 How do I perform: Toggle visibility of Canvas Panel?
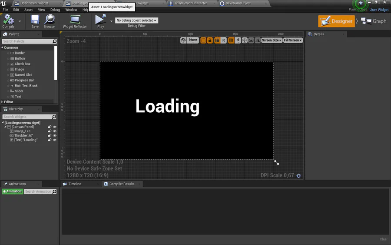(55, 127)
